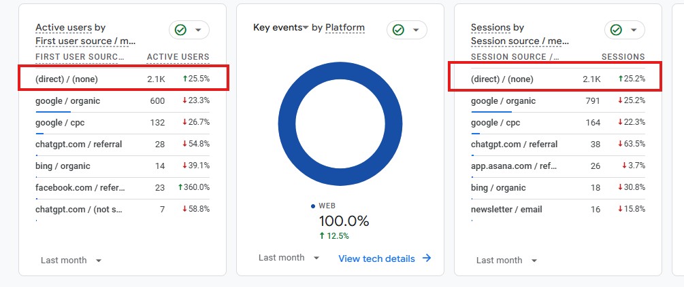Viewport: 684px width, 287px height.
Task: Click FIRST USER SOURCE column header
Action: click(80, 57)
